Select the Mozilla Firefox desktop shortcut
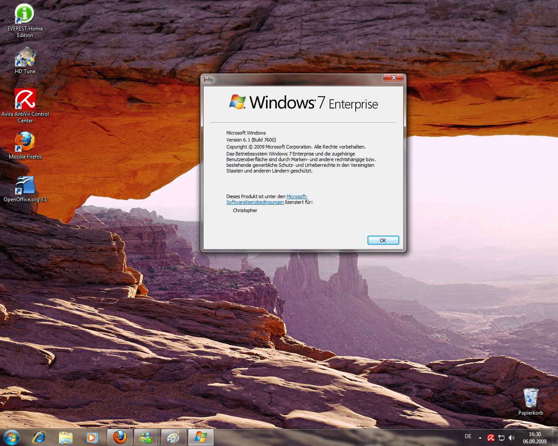The width and height of the screenshot is (558, 446). coord(25,142)
